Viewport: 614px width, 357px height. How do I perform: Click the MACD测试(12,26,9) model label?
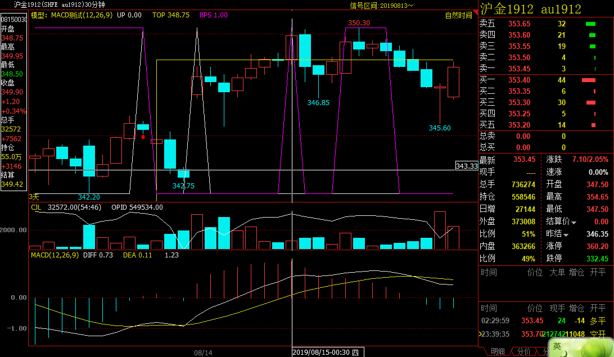click(x=71, y=15)
